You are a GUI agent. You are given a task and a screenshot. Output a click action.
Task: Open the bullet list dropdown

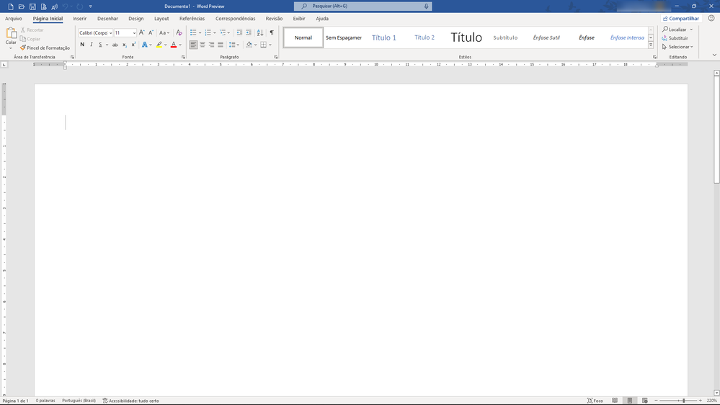click(x=200, y=33)
